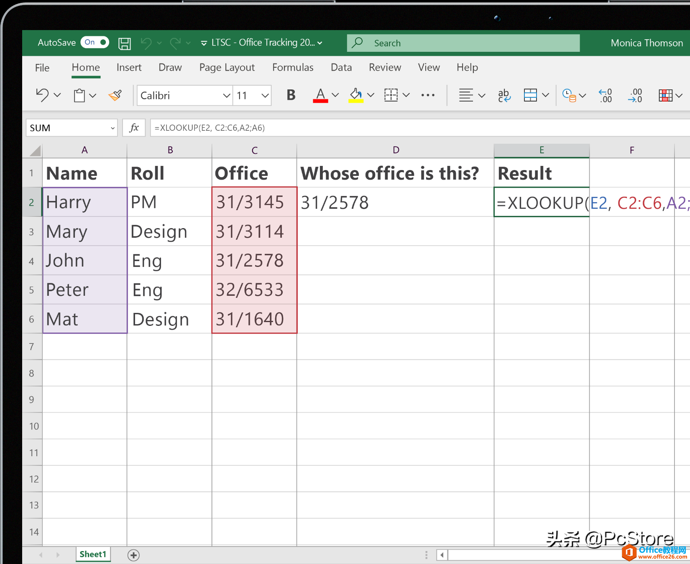Click into the Search box
Viewport: 690px width, 564px height.
coord(463,43)
